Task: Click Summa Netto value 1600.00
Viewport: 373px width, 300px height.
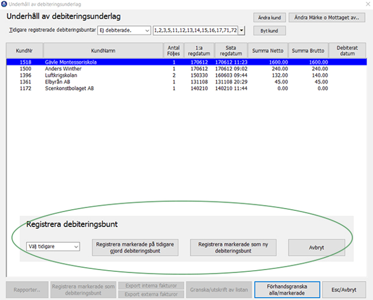Action: point(279,62)
